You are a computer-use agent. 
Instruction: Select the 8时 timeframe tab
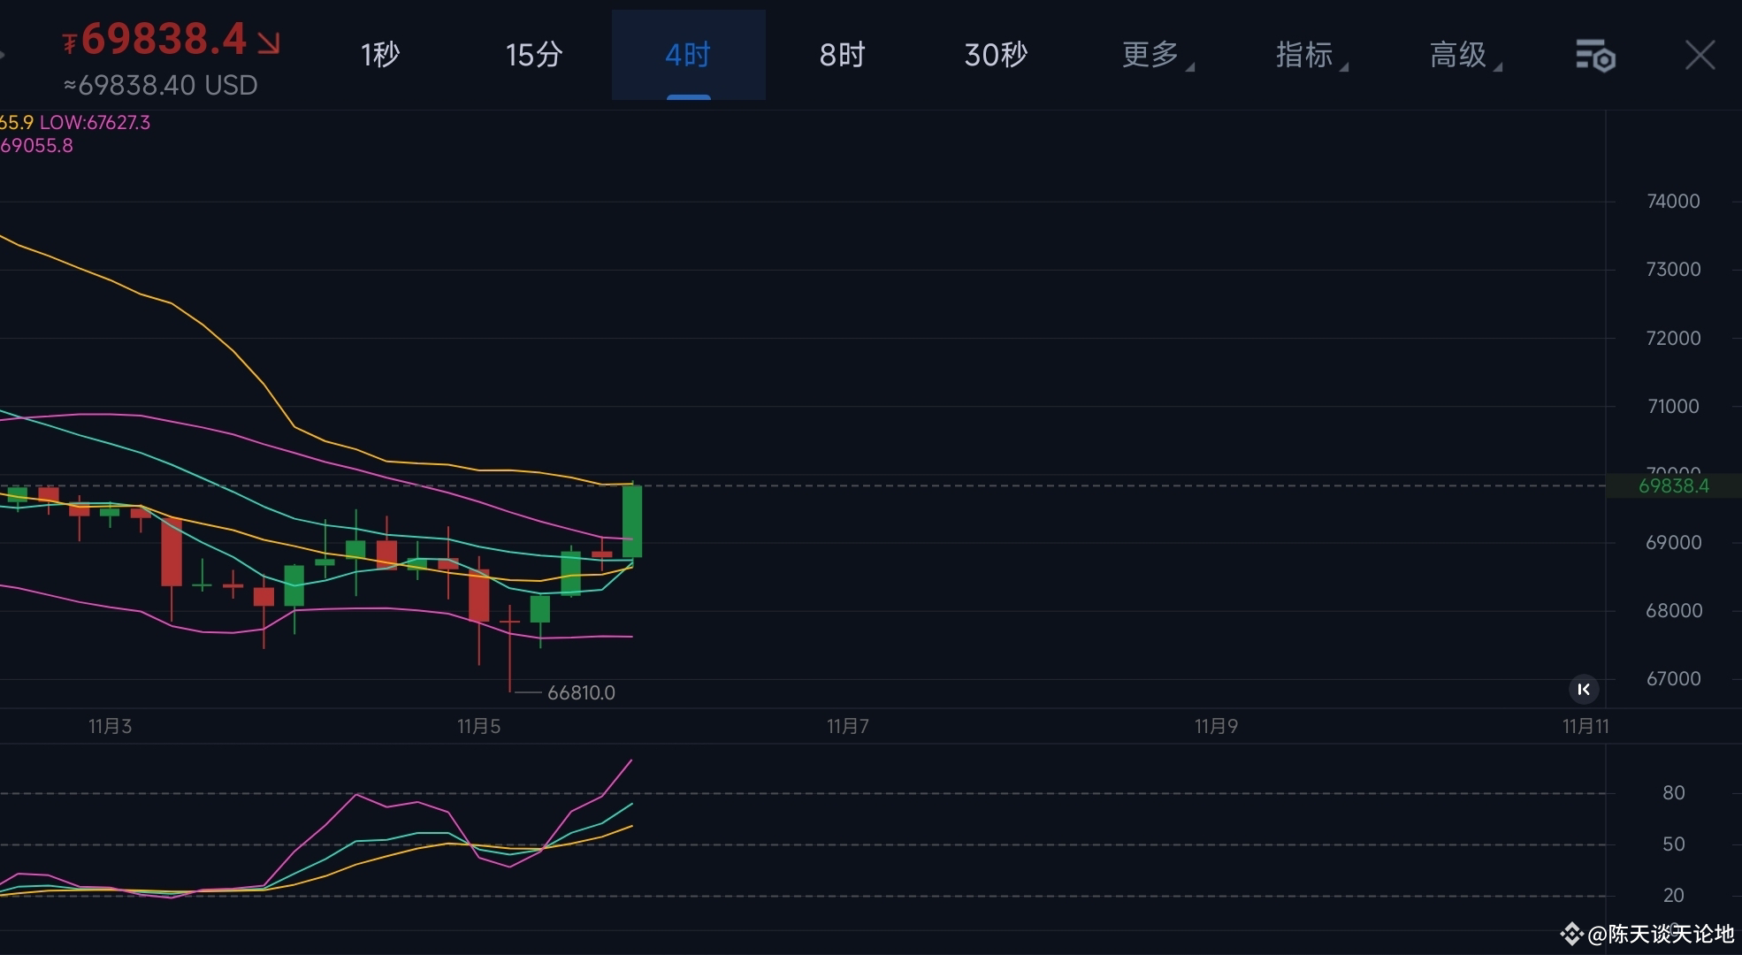(x=842, y=55)
